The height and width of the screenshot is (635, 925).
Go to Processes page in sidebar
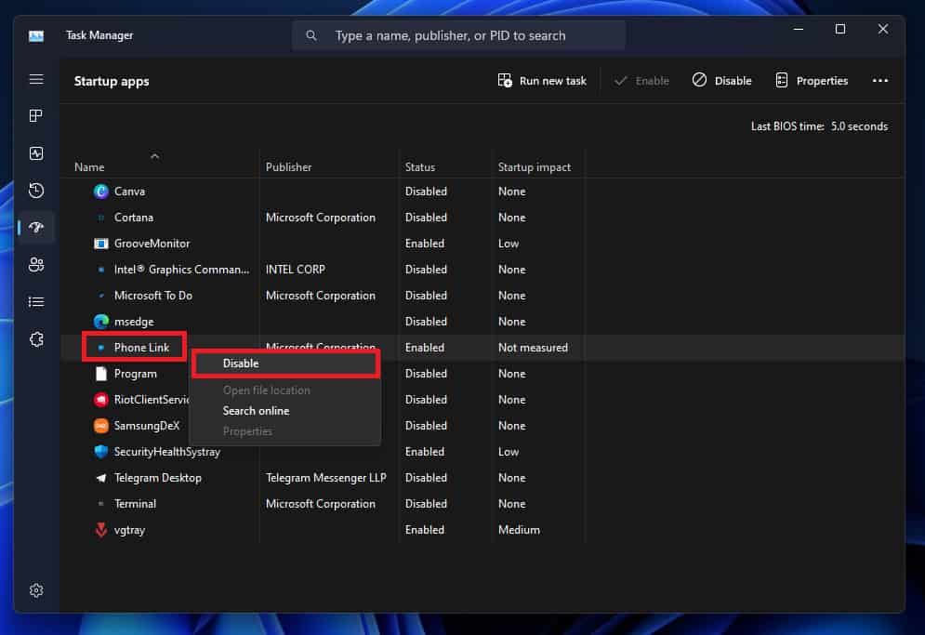coord(36,115)
